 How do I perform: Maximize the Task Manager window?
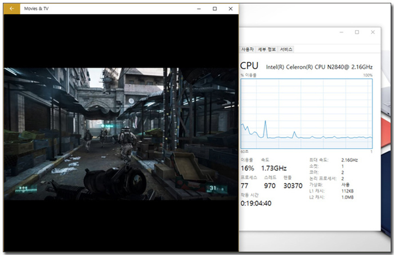pyautogui.click(x=357, y=32)
